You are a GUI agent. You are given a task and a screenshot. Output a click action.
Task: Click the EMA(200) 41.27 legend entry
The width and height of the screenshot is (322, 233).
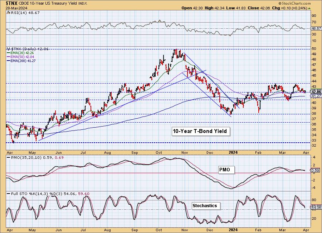(x=21, y=61)
